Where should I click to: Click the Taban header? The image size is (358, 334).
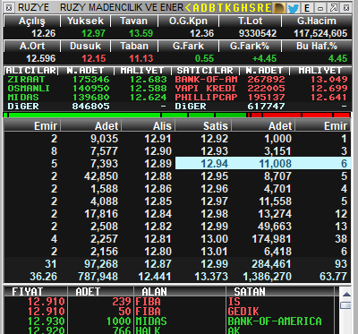[x=133, y=46]
